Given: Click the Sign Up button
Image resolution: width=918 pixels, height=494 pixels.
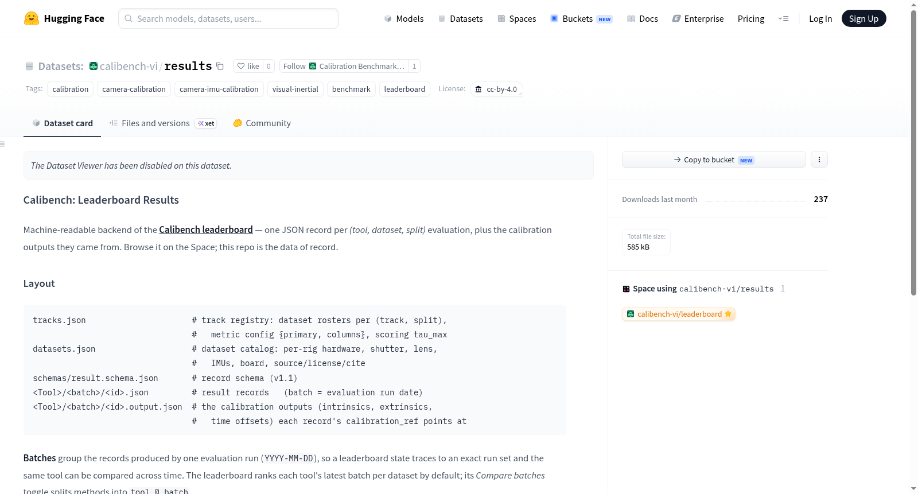Looking at the screenshot, I should pos(863,18).
